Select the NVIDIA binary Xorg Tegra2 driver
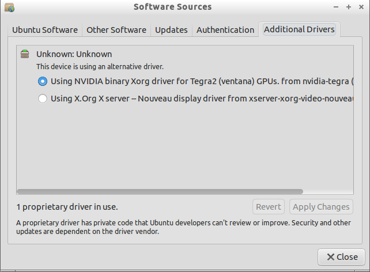The height and width of the screenshot is (272, 370). pyautogui.click(x=43, y=81)
